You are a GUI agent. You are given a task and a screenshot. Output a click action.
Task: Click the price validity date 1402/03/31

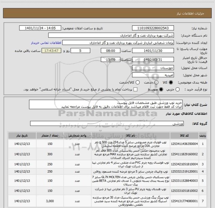pyautogui.click(x=153, y=59)
